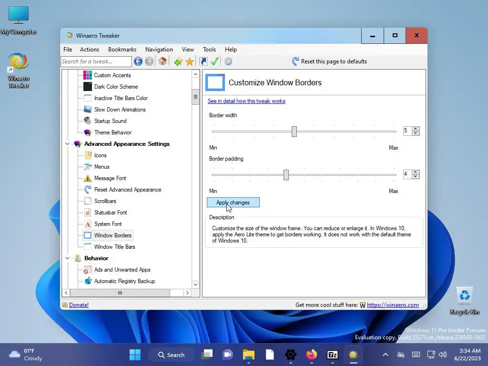Open the Help menu
This screenshot has width=488, height=366.
tap(231, 50)
